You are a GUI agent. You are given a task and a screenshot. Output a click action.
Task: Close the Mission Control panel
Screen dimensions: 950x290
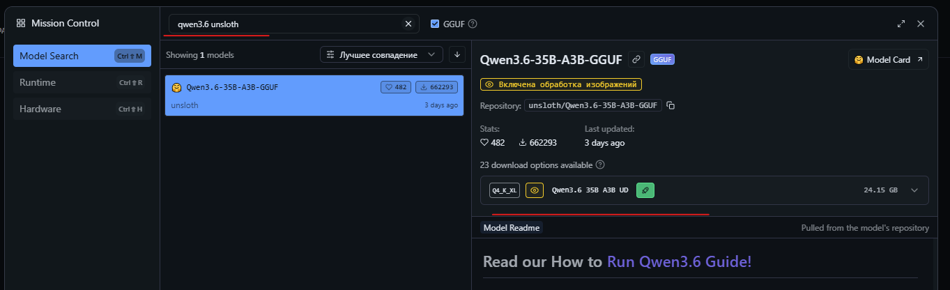pos(921,24)
